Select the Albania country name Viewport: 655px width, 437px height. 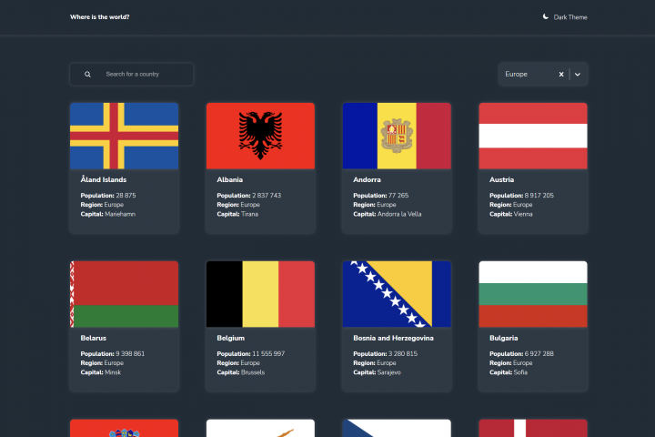(x=230, y=180)
